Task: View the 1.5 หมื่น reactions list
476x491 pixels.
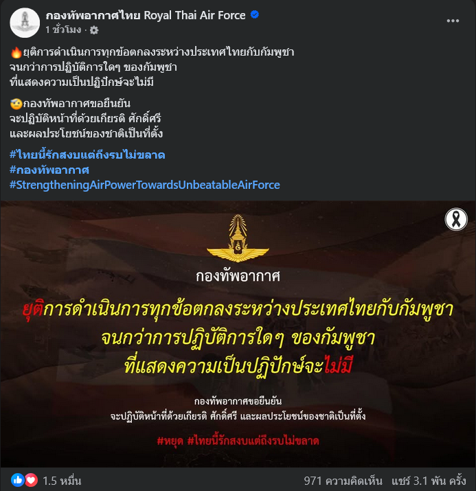Action: (62, 480)
